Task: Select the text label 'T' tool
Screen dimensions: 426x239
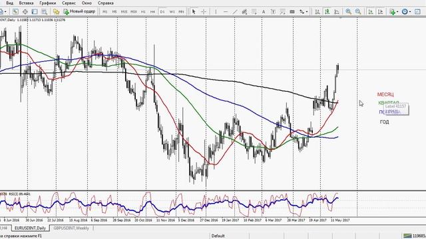Action: pos(273,12)
